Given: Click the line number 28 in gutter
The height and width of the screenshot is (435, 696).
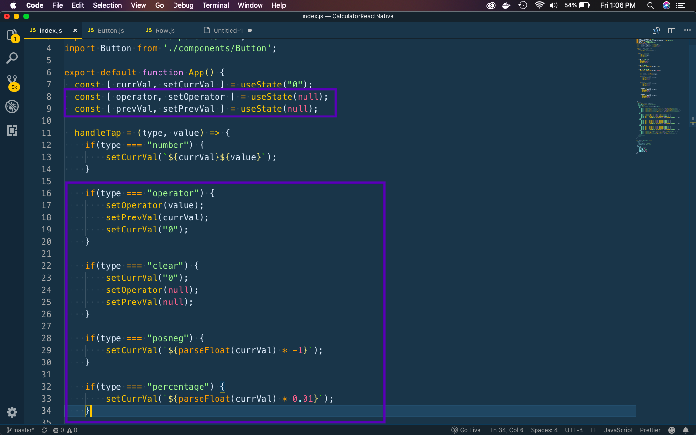Looking at the screenshot, I should tap(46, 338).
